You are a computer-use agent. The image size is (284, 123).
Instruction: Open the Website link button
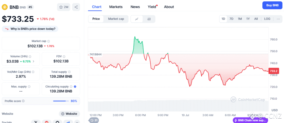69,114
